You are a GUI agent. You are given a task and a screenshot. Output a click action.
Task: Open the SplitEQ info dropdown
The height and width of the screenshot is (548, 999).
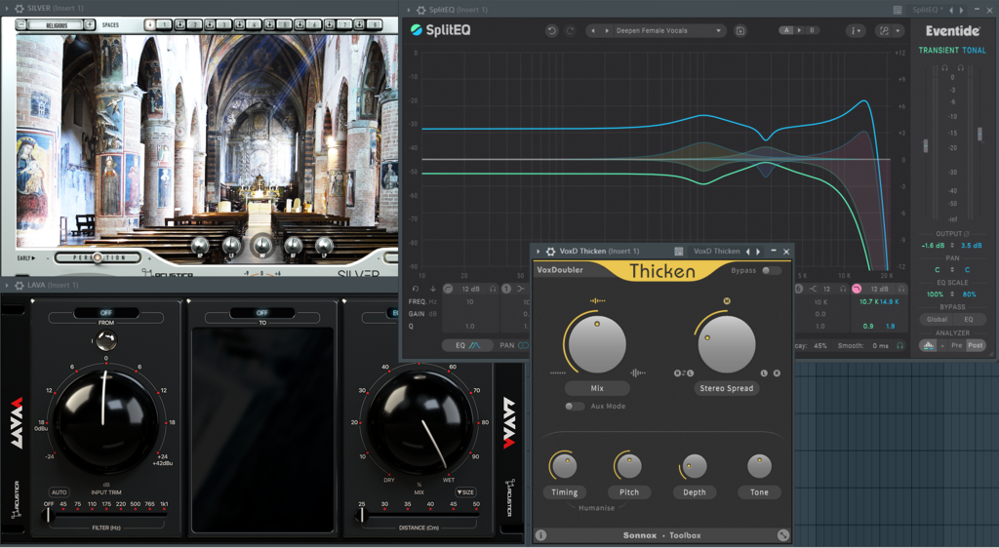855,30
